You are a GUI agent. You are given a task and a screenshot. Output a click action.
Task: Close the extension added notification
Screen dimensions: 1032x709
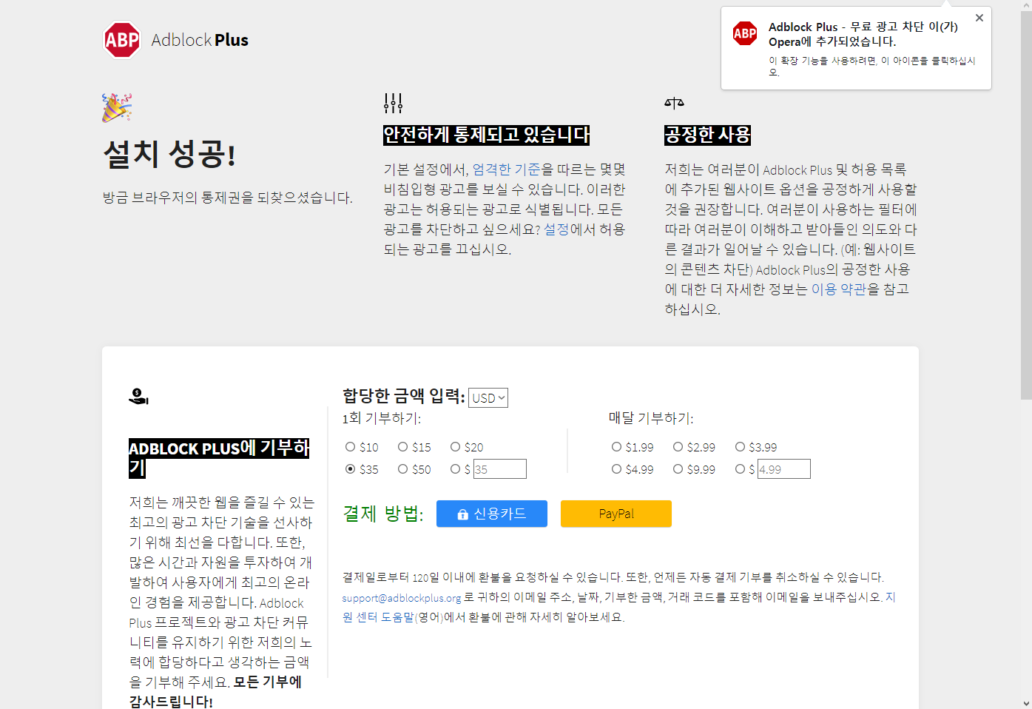coord(979,18)
